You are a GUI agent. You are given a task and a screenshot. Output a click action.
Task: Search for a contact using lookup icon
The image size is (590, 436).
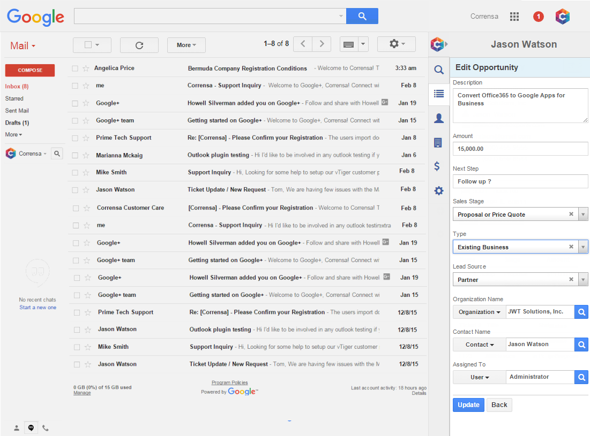click(x=581, y=345)
